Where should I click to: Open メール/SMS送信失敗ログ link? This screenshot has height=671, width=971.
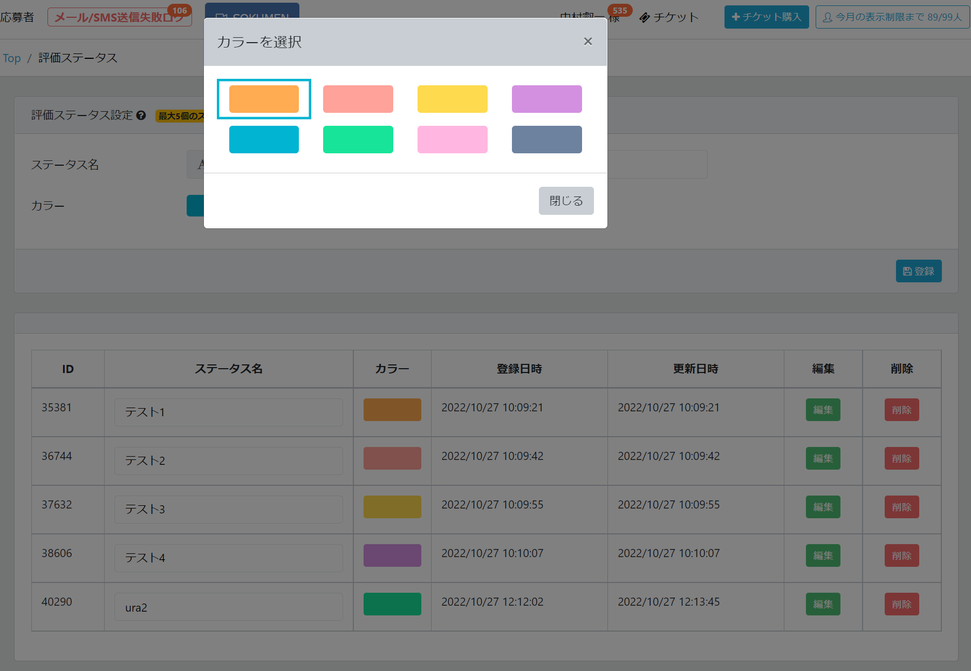pyautogui.click(x=119, y=17)
